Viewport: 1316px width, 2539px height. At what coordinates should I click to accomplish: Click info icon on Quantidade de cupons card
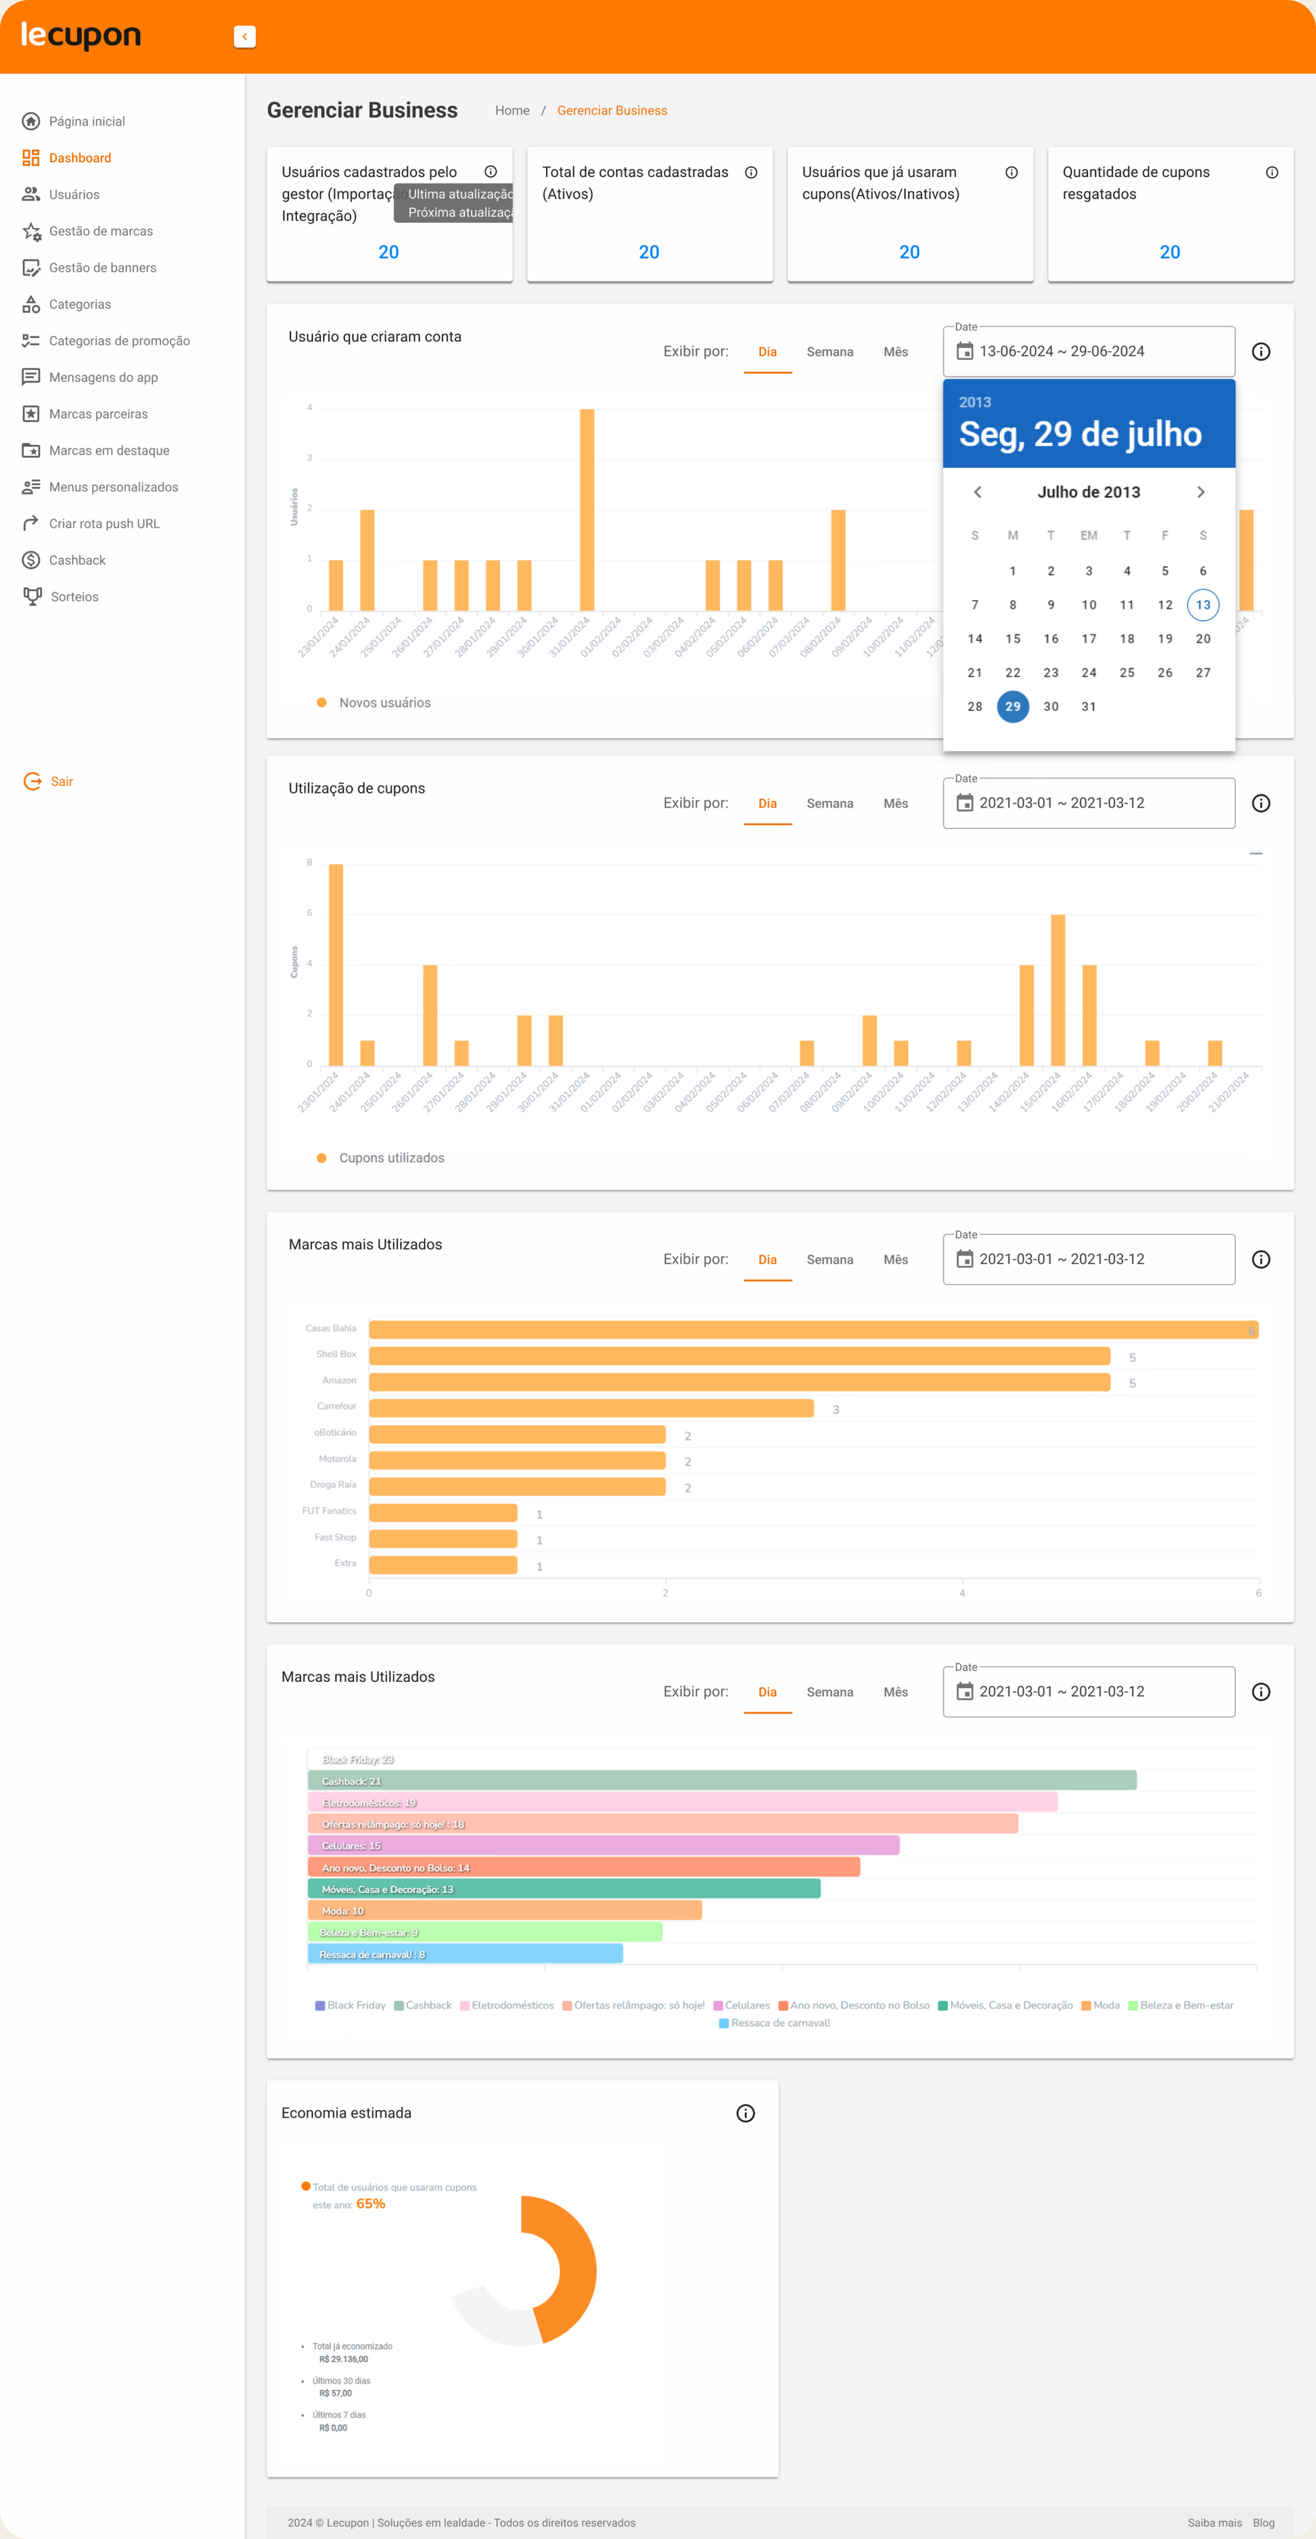coord(1272,173)
